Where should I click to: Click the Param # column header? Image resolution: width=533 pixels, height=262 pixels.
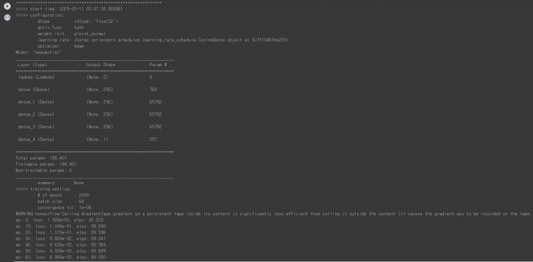pos(158,64)
